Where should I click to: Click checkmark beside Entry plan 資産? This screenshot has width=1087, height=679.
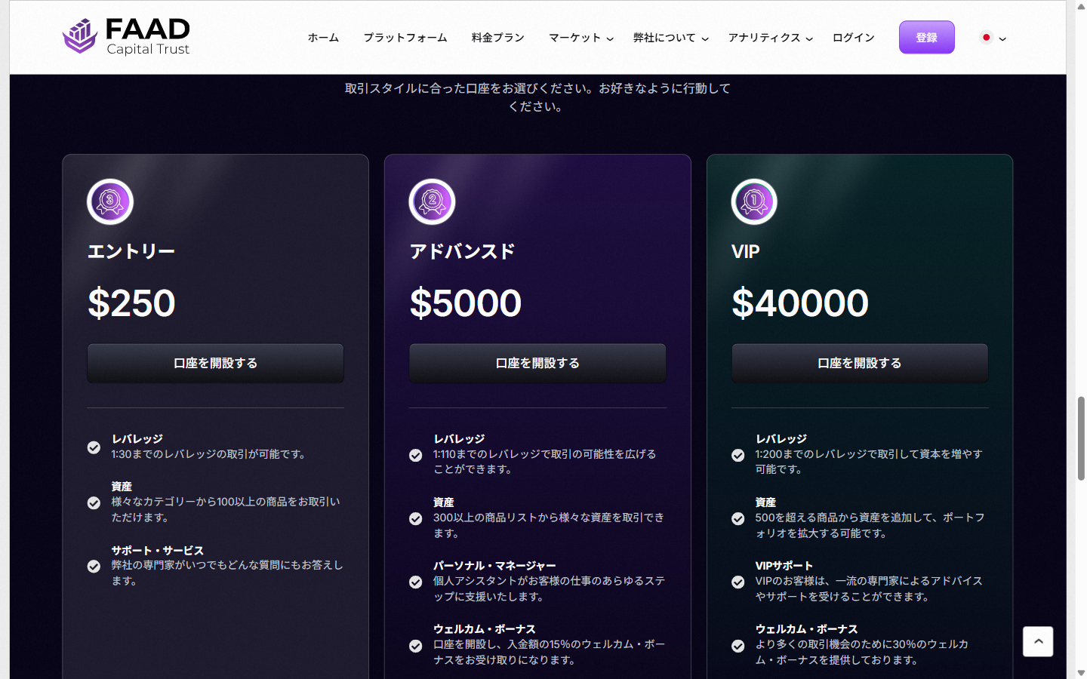pyautogui.click(x=94, y=502)
